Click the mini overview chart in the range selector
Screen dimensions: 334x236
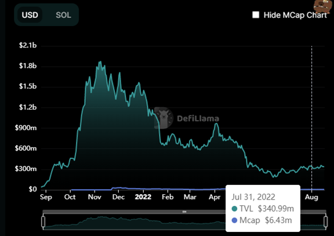pos(134,222)
